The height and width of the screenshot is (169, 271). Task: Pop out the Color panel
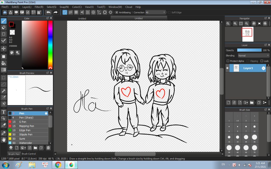pos(48,18)
